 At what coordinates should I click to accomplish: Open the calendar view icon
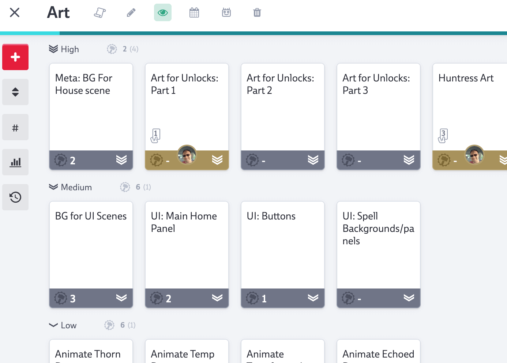(x=194, y=12)
